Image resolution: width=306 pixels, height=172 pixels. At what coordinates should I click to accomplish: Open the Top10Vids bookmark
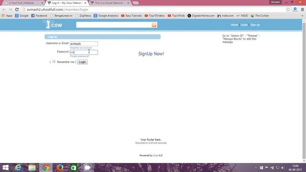(x=176, y=16)
